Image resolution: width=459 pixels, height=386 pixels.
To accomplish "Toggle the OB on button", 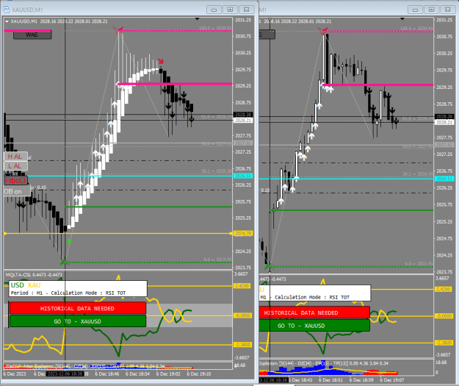I will pyautogui.click(x=17, y=192).
